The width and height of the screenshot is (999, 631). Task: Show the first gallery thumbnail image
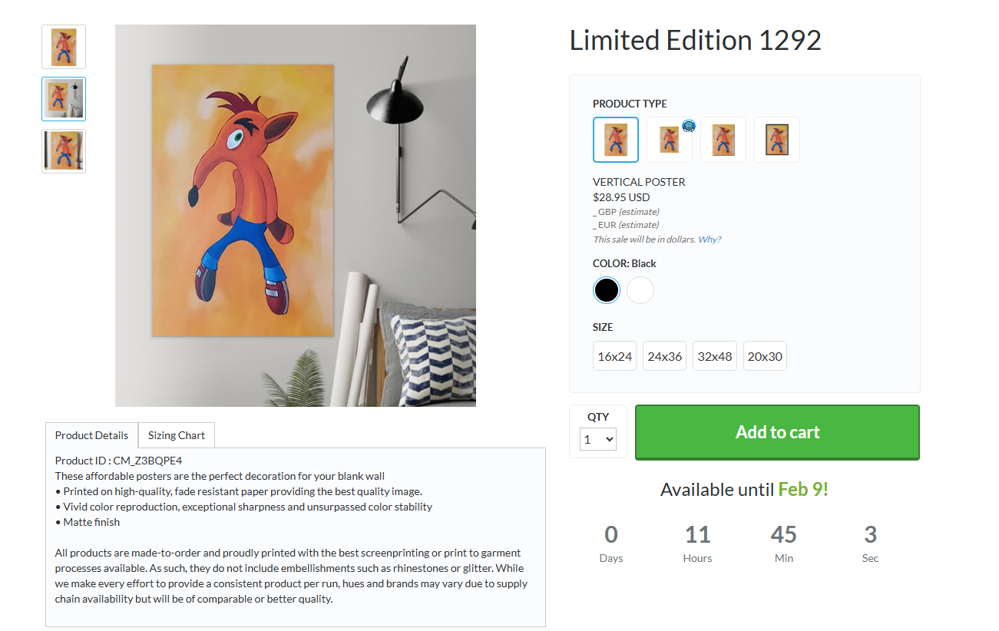[x=64, y=47]
